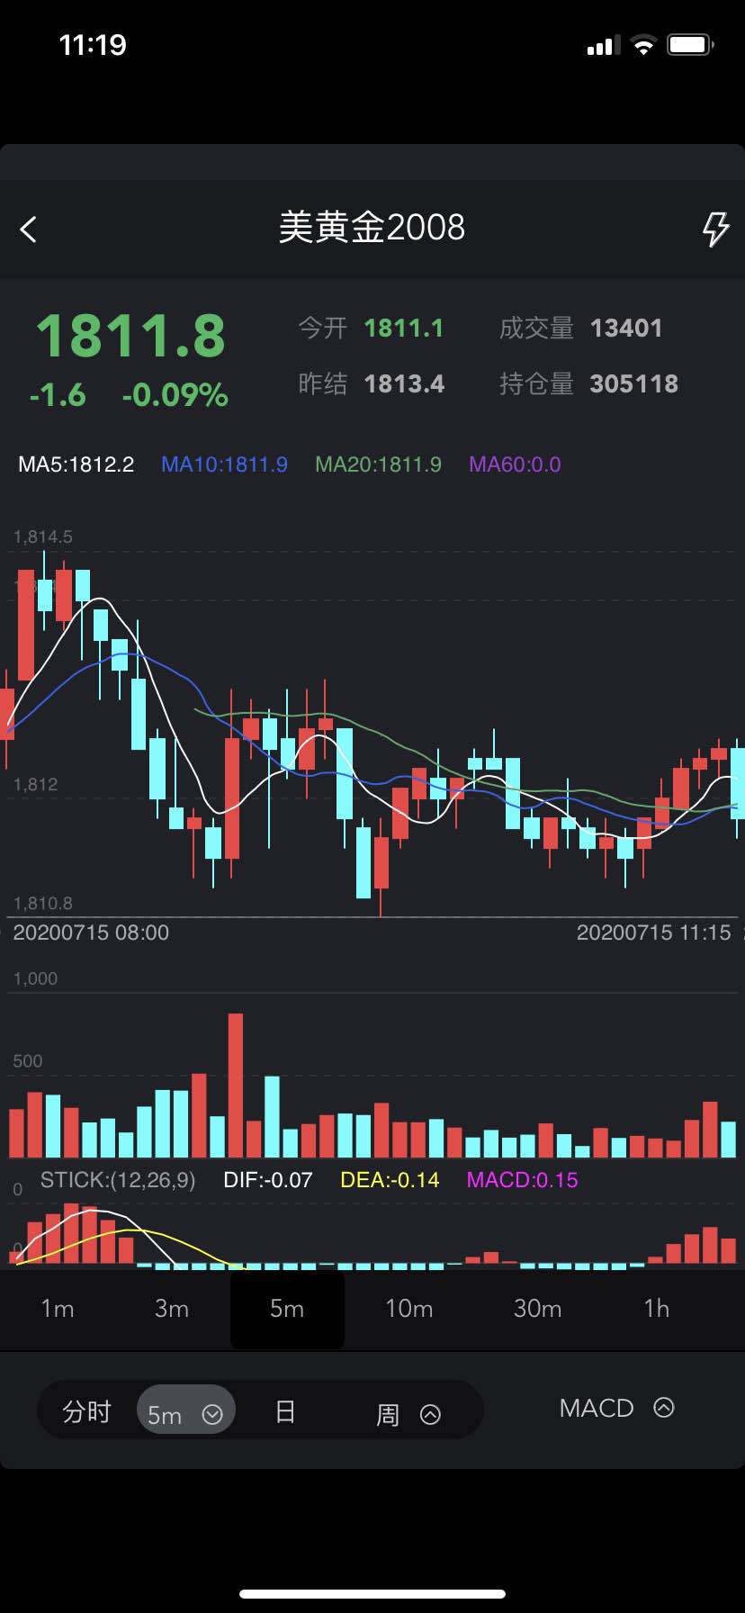Select the 30m interval option
745x1613 pixels.
pyautogui.click(x=537, y=1308)
